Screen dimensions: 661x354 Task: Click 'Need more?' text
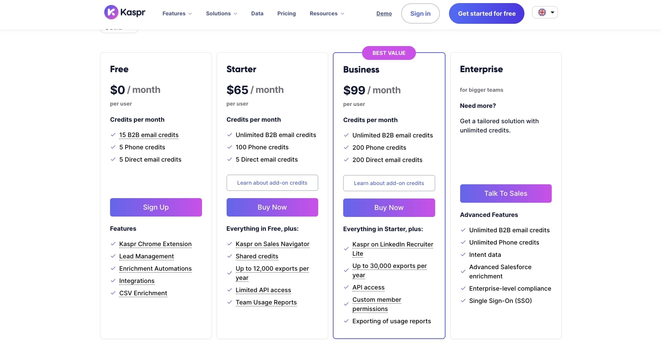click(478, 106)
